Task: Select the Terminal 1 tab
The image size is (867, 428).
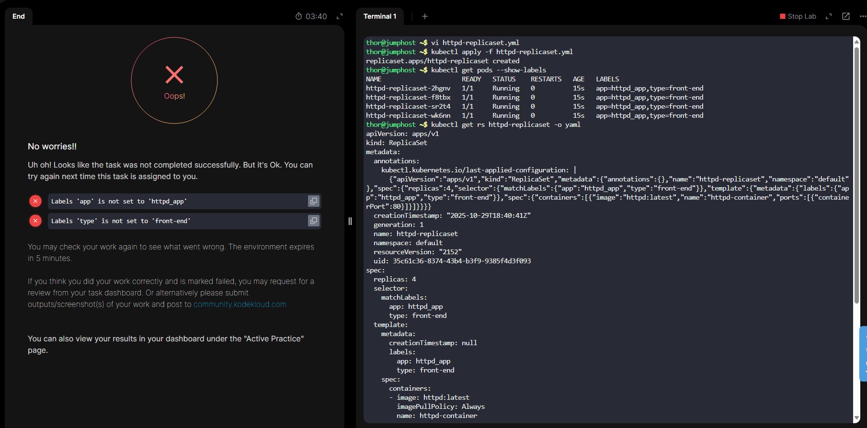Action: click(379, 16)
